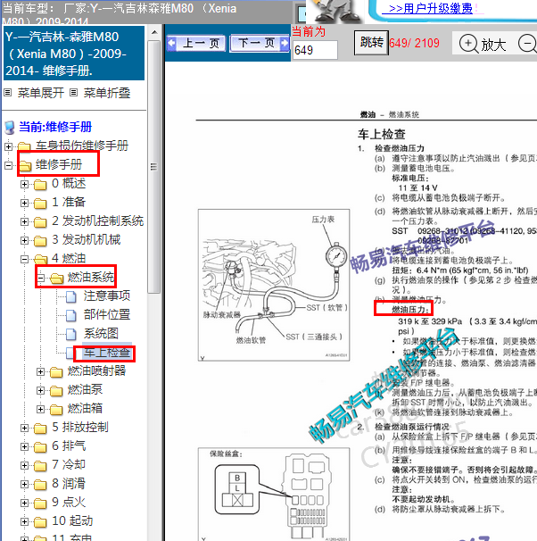The height and width of the screenshot is (541, 537).
Task: Select the manual title Y-一汽吉林-森雅M80 header
Action: [x=73, y=54]
